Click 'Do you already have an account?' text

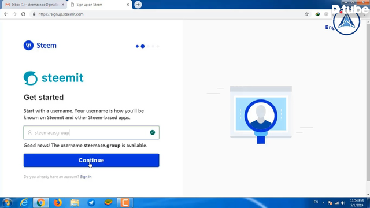tap(51, 177)
